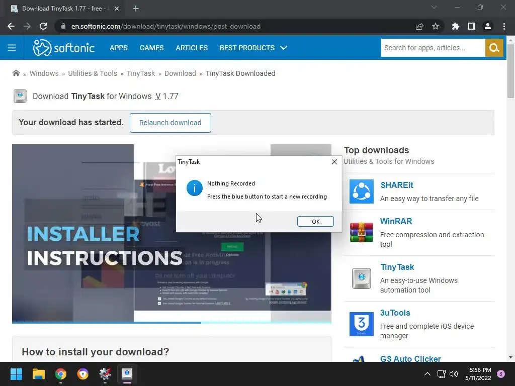Screen dimensions: 515x386
Task: Click the orange search magnifier button
Action: [x=494, y=48]
